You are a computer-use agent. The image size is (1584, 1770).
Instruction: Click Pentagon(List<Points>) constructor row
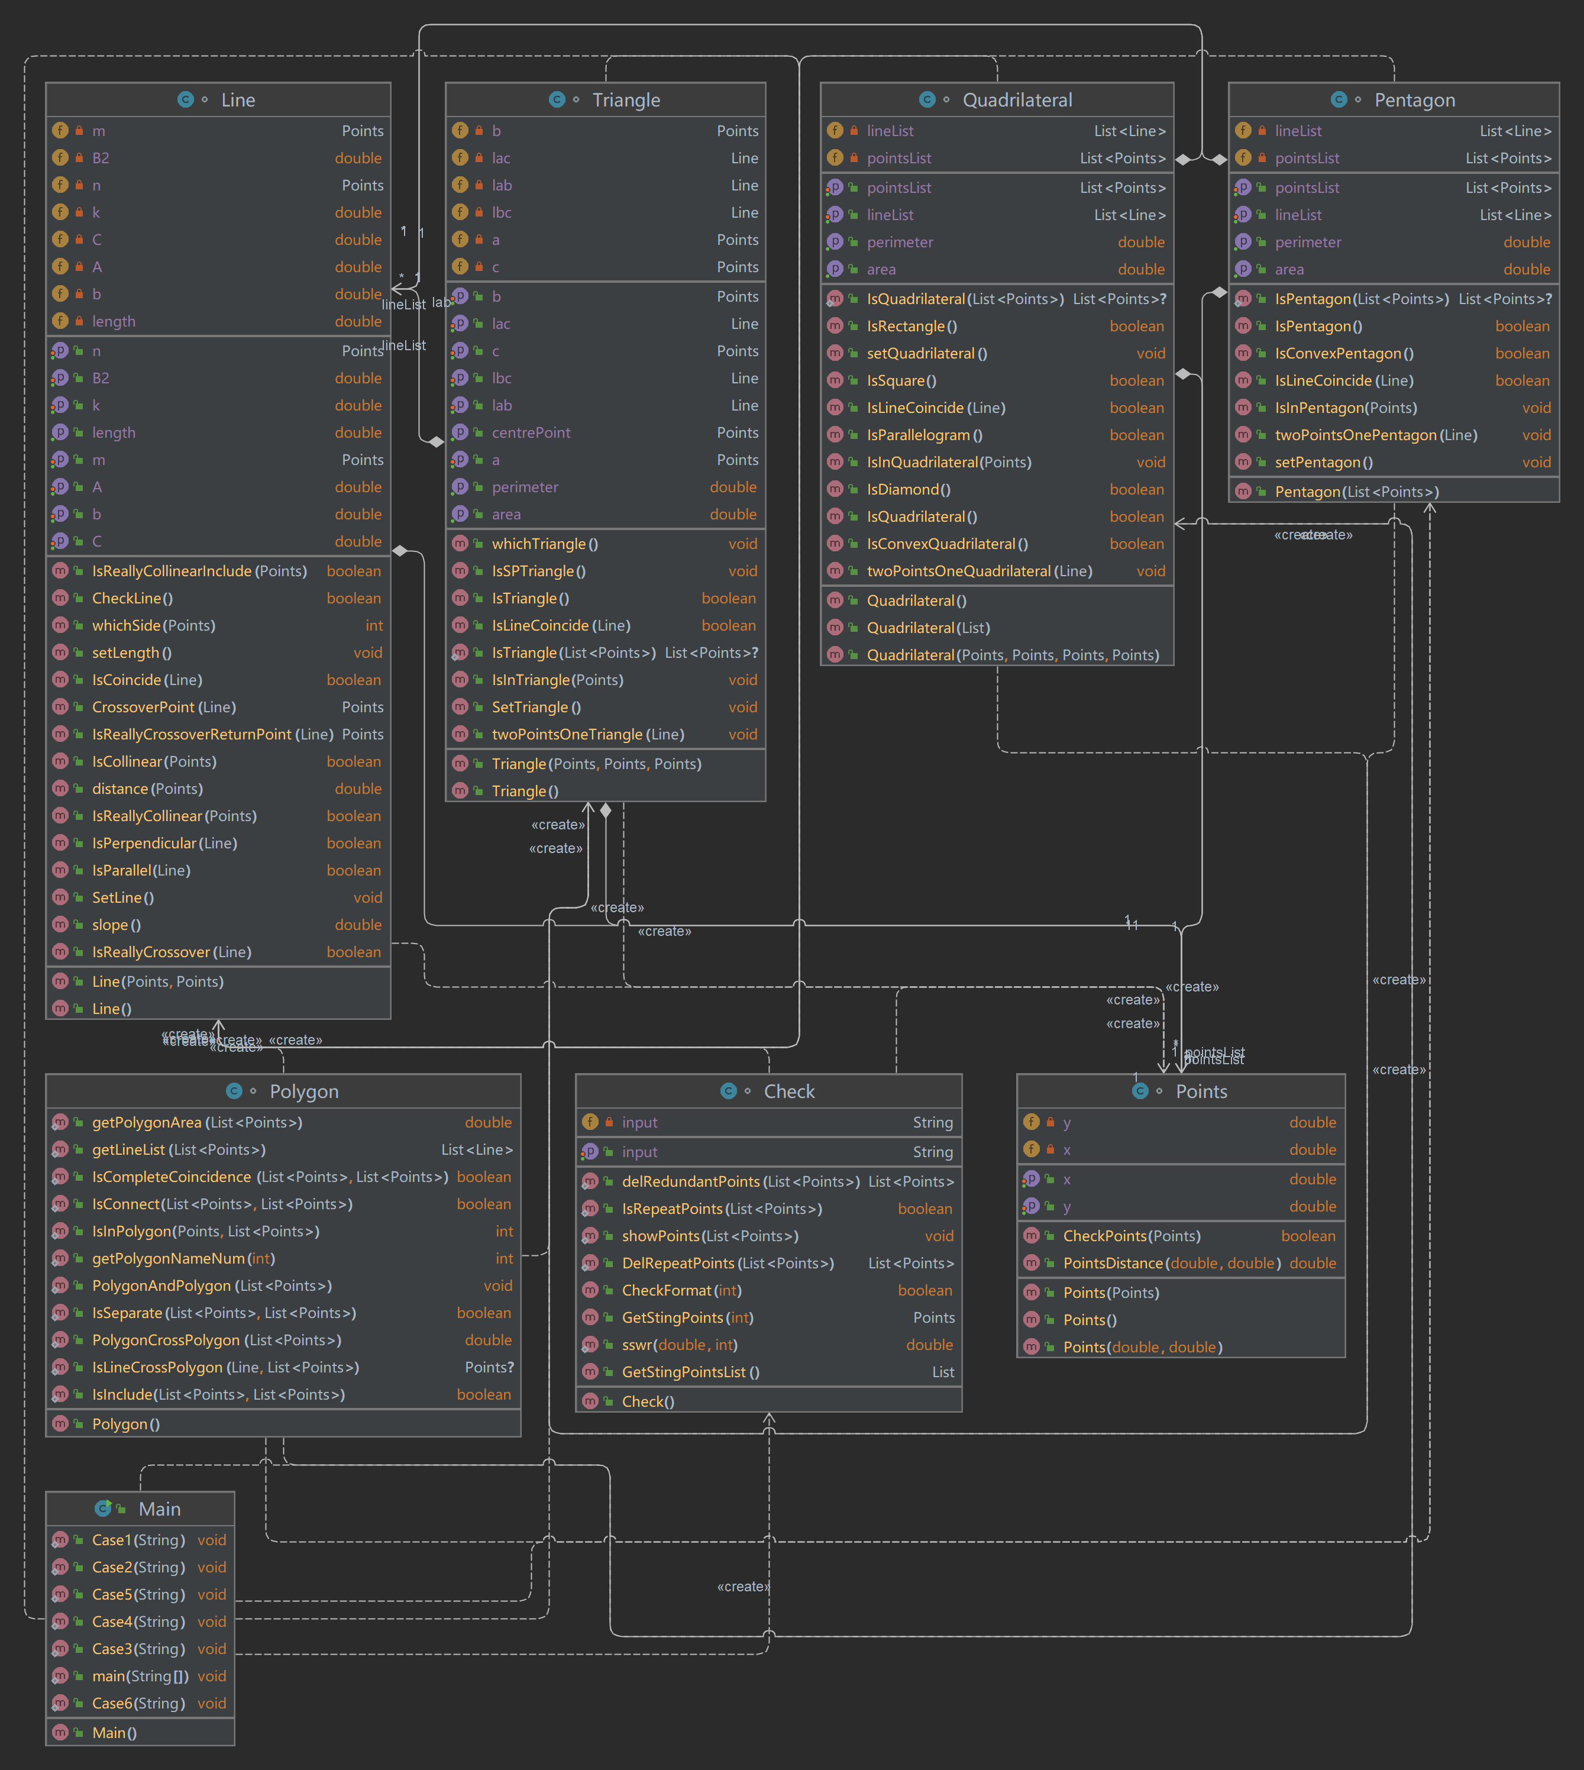click(1394, 491)
